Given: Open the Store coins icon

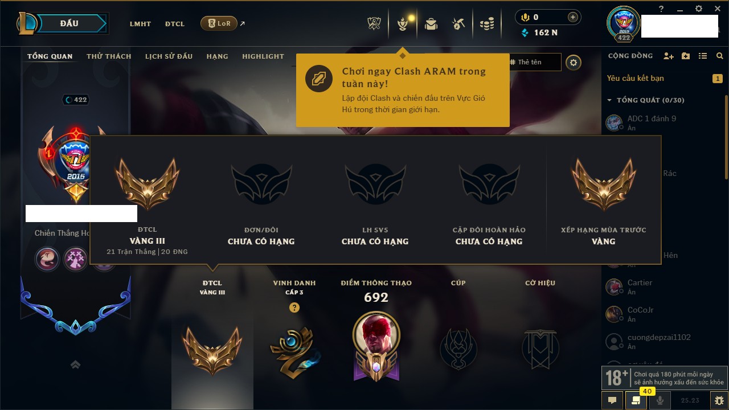Looking at the screenshot, I should coord(487,24).
